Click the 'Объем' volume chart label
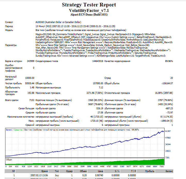Image resolution: width=186 pixels, height=179 pixels. coord(9,160)
